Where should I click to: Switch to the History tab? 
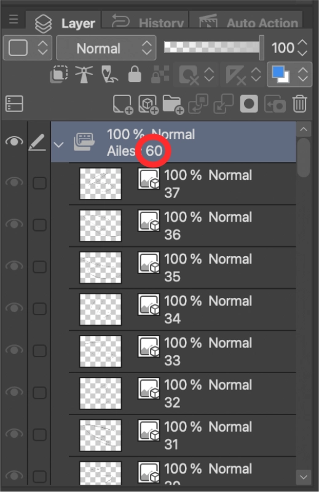146,21
